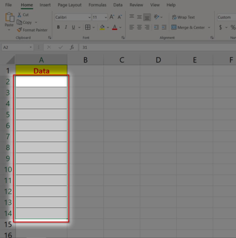This screenshot has height=238, width=236.
Task: Click the Insert Function fx icon
Action: pyautogui.click(x=72, y=47)
